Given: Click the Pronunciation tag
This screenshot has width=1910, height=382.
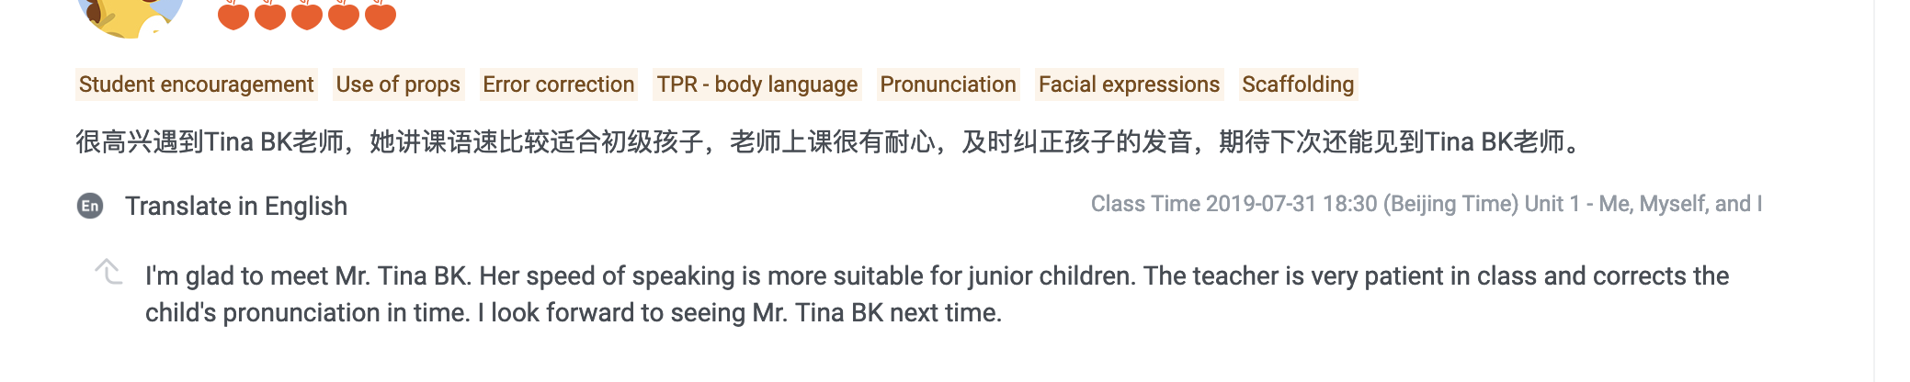Looking at the screenshot, I should pos(948,84).
